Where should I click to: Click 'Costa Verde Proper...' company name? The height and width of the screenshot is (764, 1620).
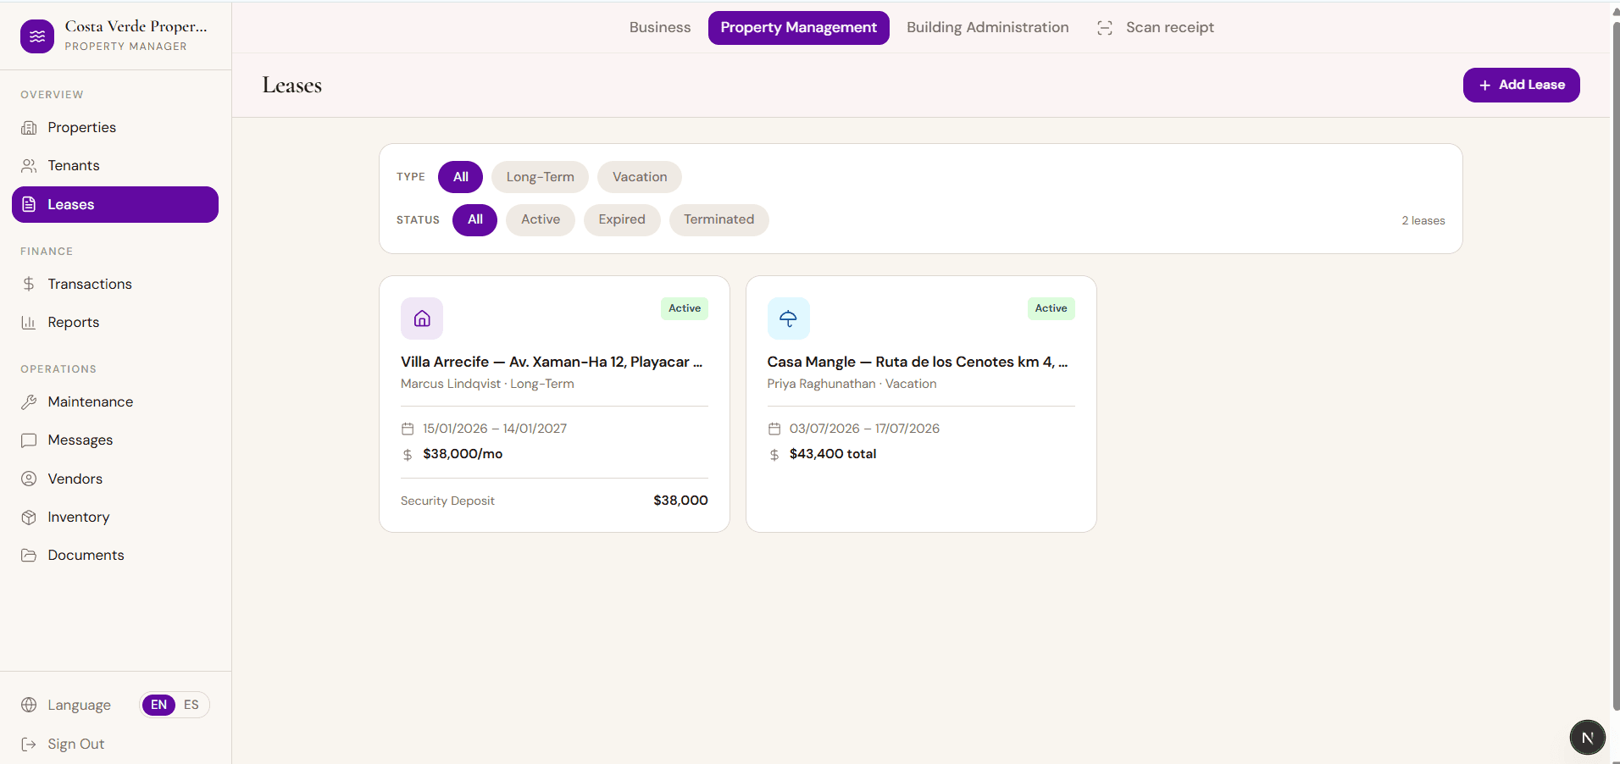(136, 26)
